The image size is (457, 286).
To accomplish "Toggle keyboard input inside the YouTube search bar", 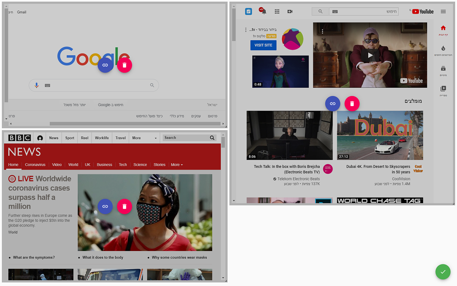I will (335, 11).
